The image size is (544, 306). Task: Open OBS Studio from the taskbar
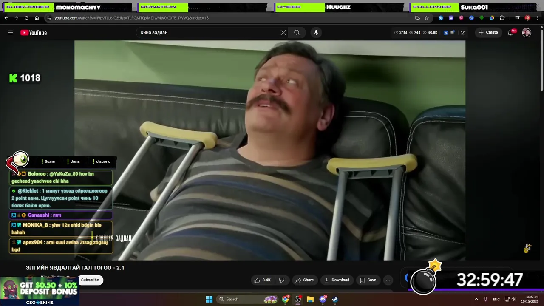[x=298, y=299]
